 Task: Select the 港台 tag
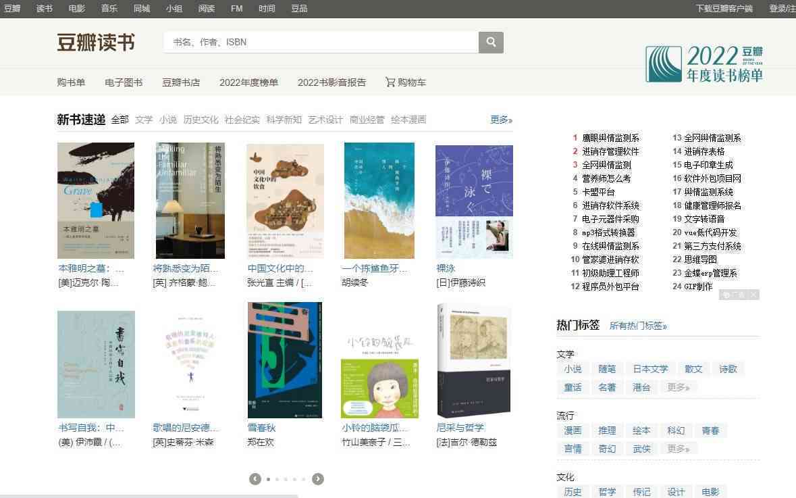(641, 387)
